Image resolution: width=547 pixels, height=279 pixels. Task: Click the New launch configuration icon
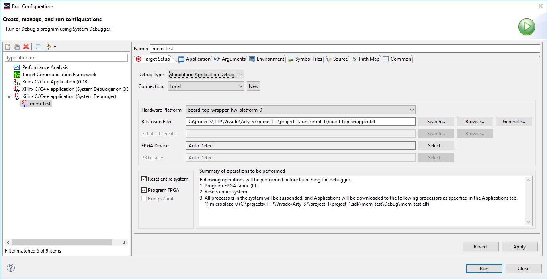7,47
